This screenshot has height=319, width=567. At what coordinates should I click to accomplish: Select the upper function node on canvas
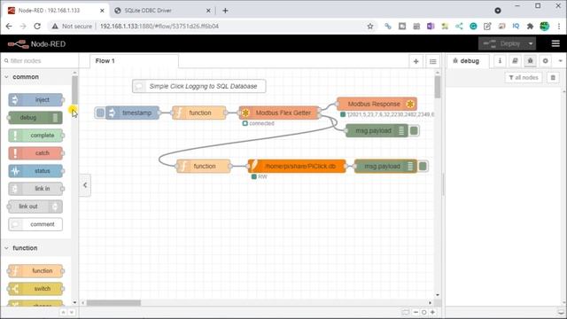199,113
